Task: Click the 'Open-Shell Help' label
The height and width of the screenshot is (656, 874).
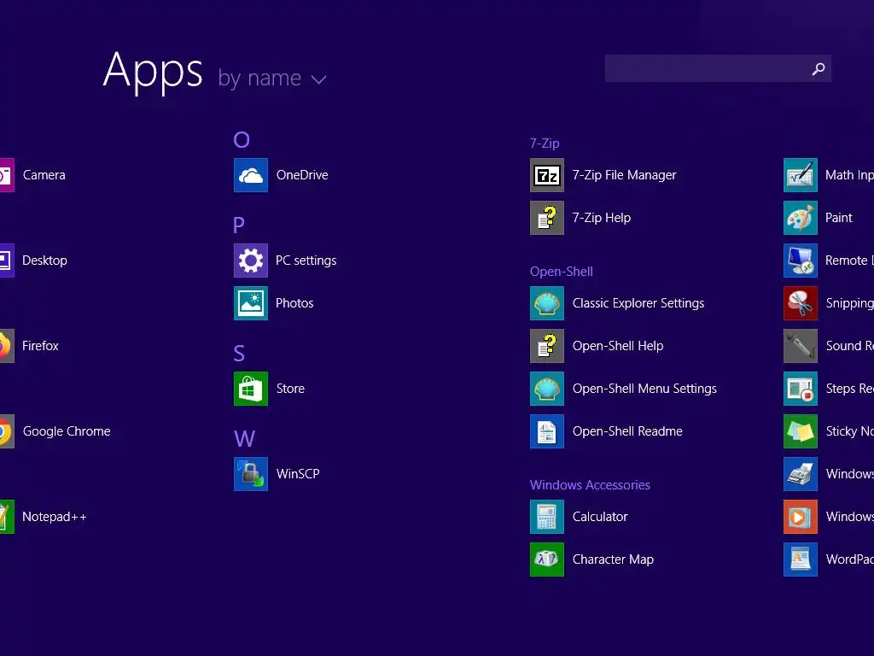Action: pyautogui.click(x=618, y=346)
